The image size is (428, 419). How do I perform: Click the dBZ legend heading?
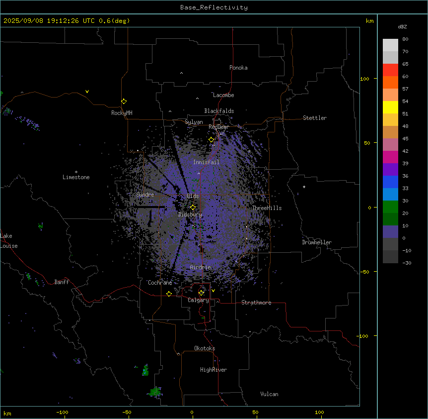point(402,26)
